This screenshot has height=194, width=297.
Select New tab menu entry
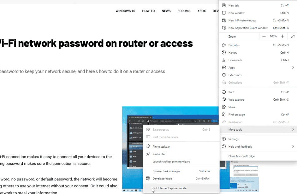[258, 5]
